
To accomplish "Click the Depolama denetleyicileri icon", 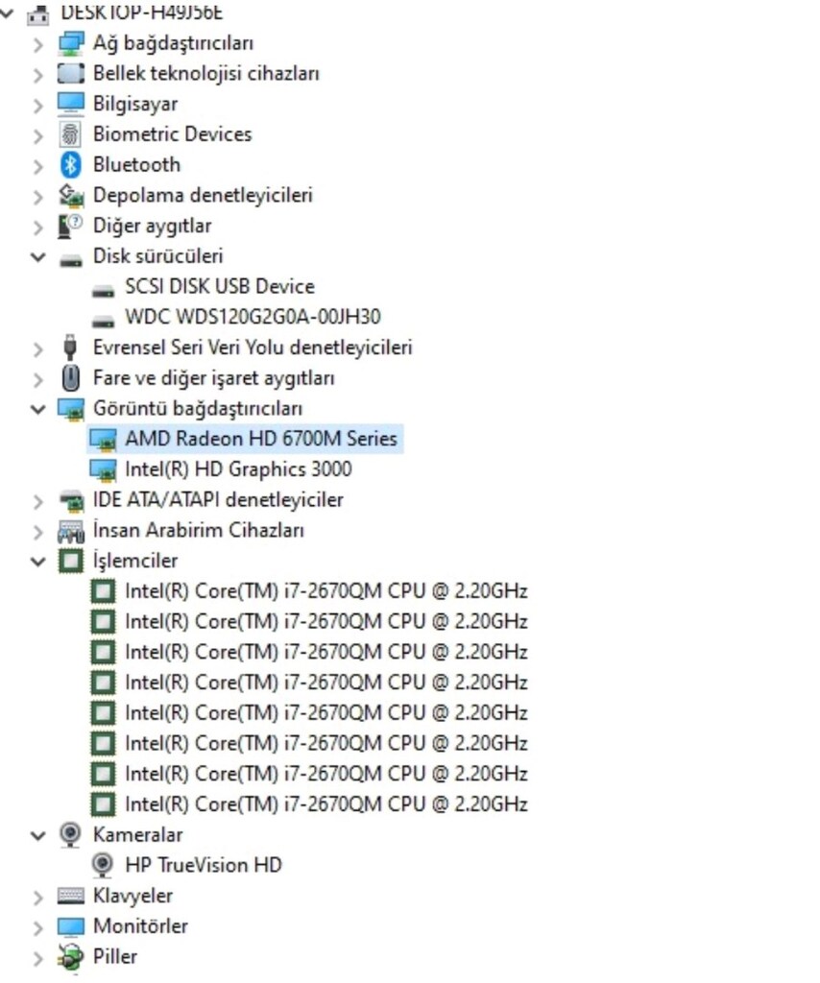I will click(70, 196).
